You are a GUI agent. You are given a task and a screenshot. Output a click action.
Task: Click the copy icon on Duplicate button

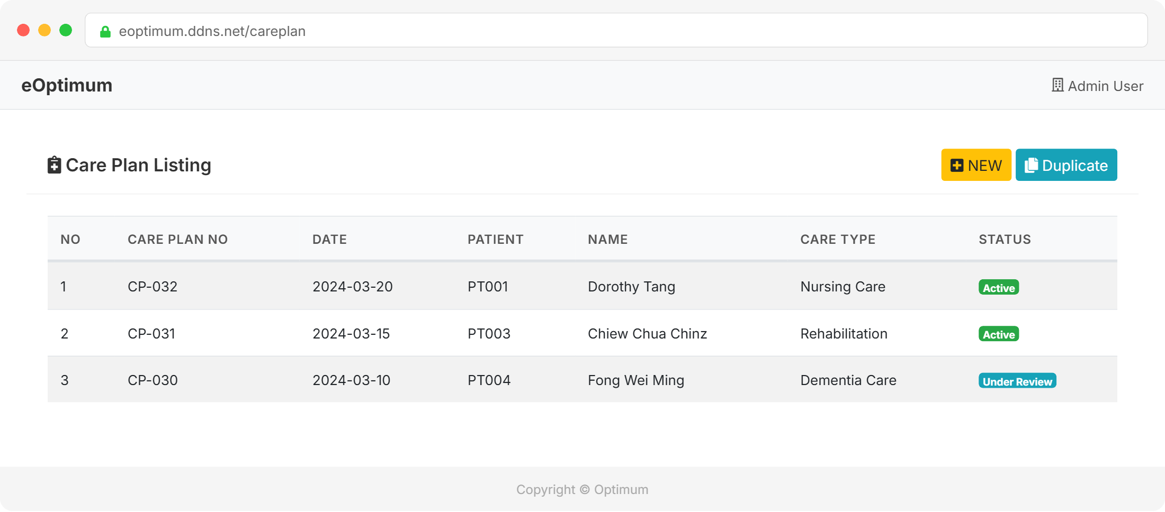[1030, 166]
